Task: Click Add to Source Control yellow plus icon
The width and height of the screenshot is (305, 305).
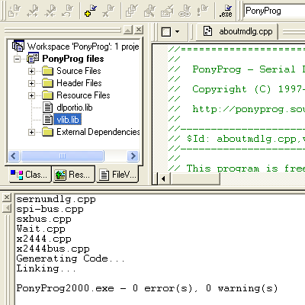Action: pos(91,11)
